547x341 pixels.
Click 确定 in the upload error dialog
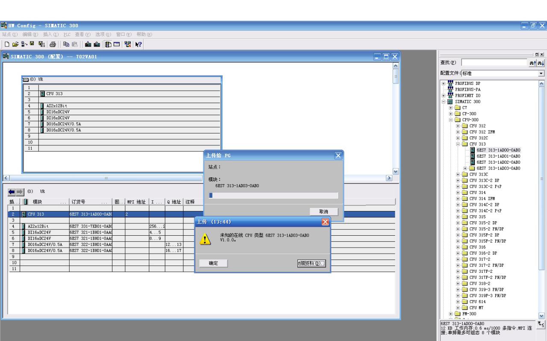click(x=213, y=263)
